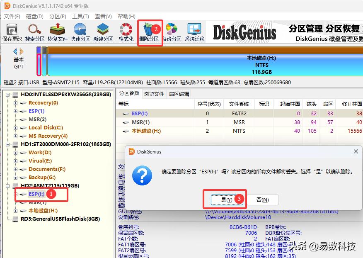This screenshot has height=258, width=363.
Task: Select RD3:GeneralUSBFlashDisk(8GB) in tree
Action: coord(60,219)
